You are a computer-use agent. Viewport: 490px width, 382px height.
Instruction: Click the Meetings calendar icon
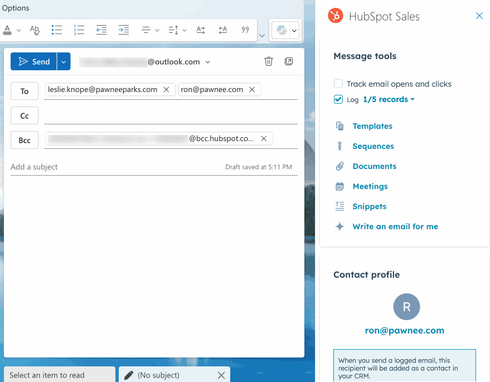339,186
